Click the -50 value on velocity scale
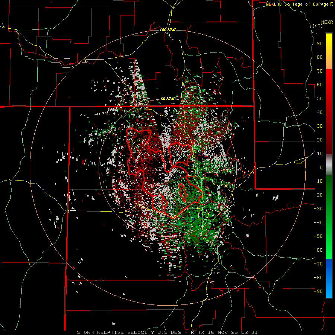The width and height of the screenshot is (335, 335). tap(318, 236)
